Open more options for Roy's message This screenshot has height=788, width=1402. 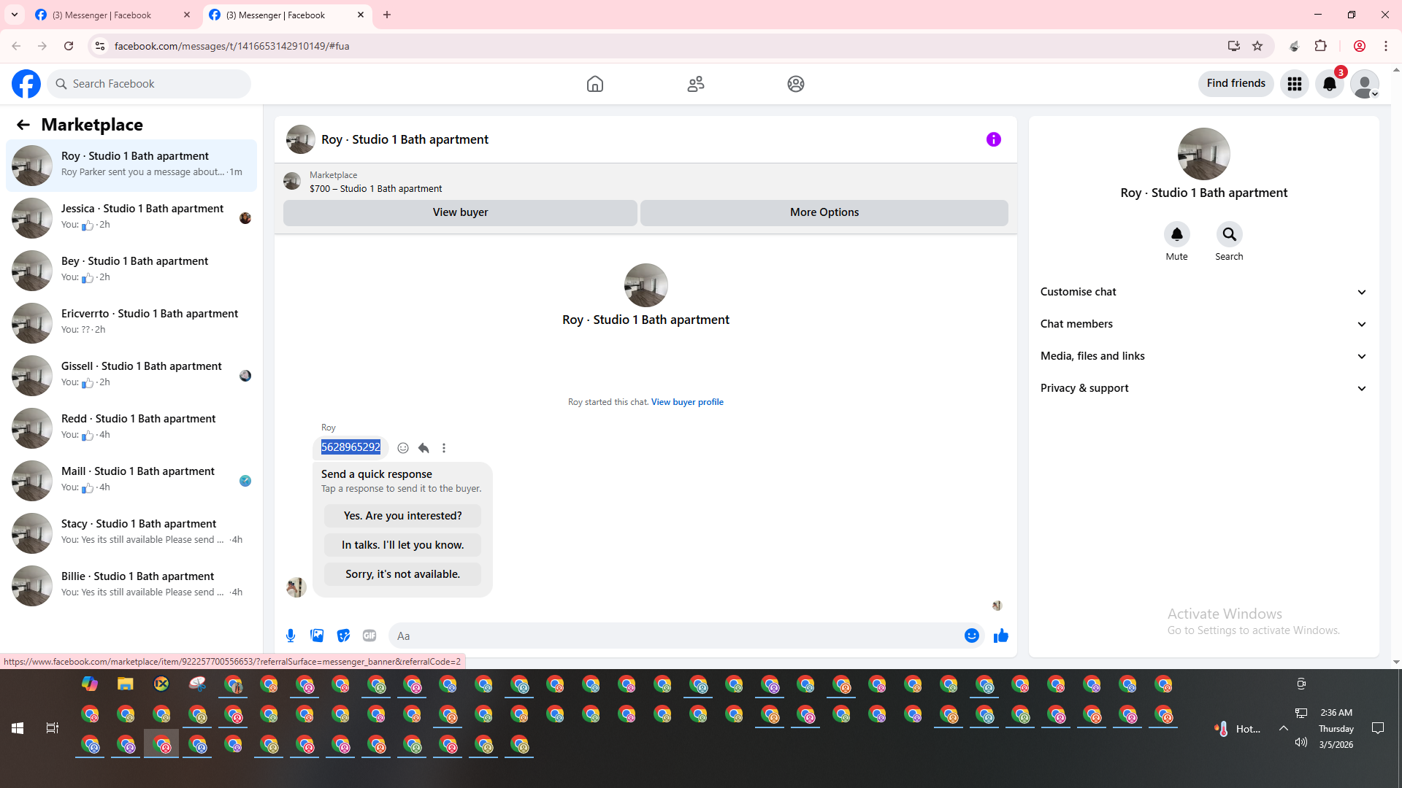coord(444,448)
